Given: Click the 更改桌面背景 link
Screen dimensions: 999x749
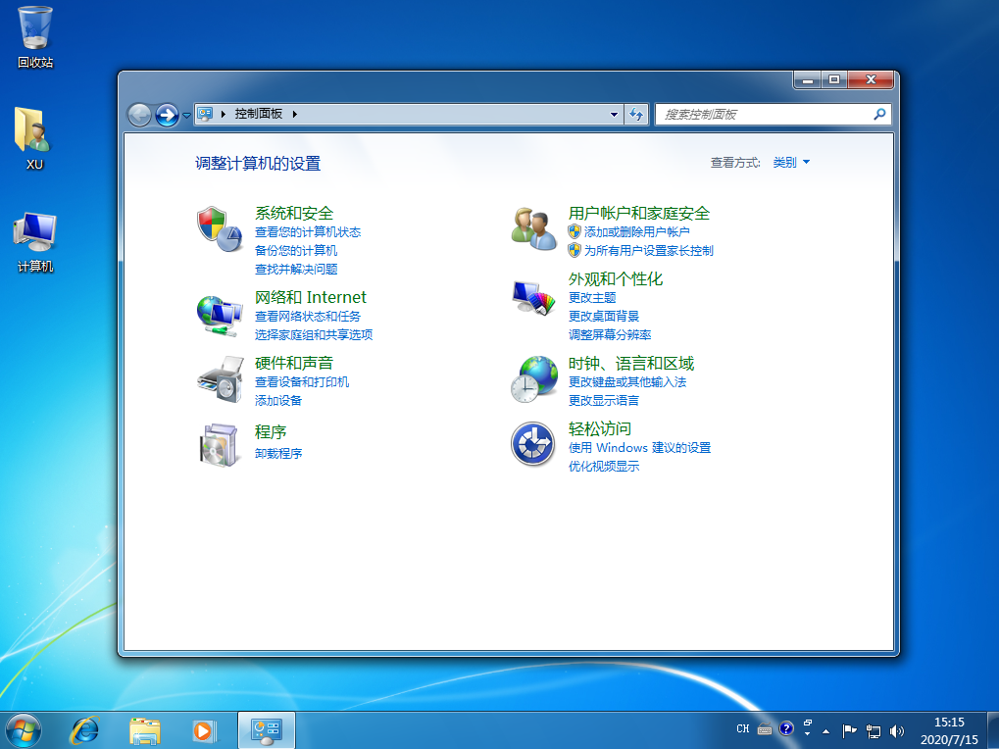Looking at the screenshot, I should click(604, 316).
